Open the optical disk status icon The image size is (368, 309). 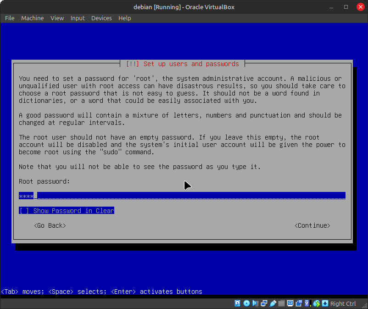(246, 303)
